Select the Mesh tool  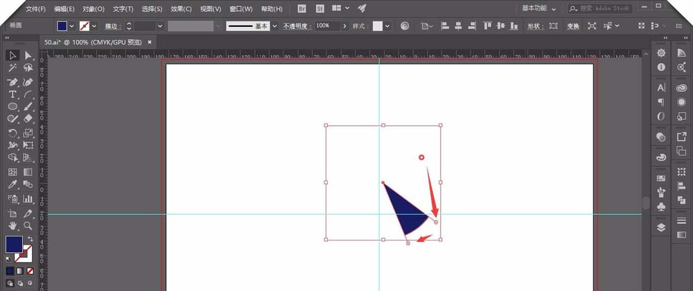12,172
